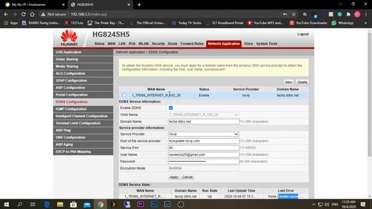Open UPnP Configuration in sidebar
Image resolution: width=372 pixels, height=209 pixels.
click(83, 81)
